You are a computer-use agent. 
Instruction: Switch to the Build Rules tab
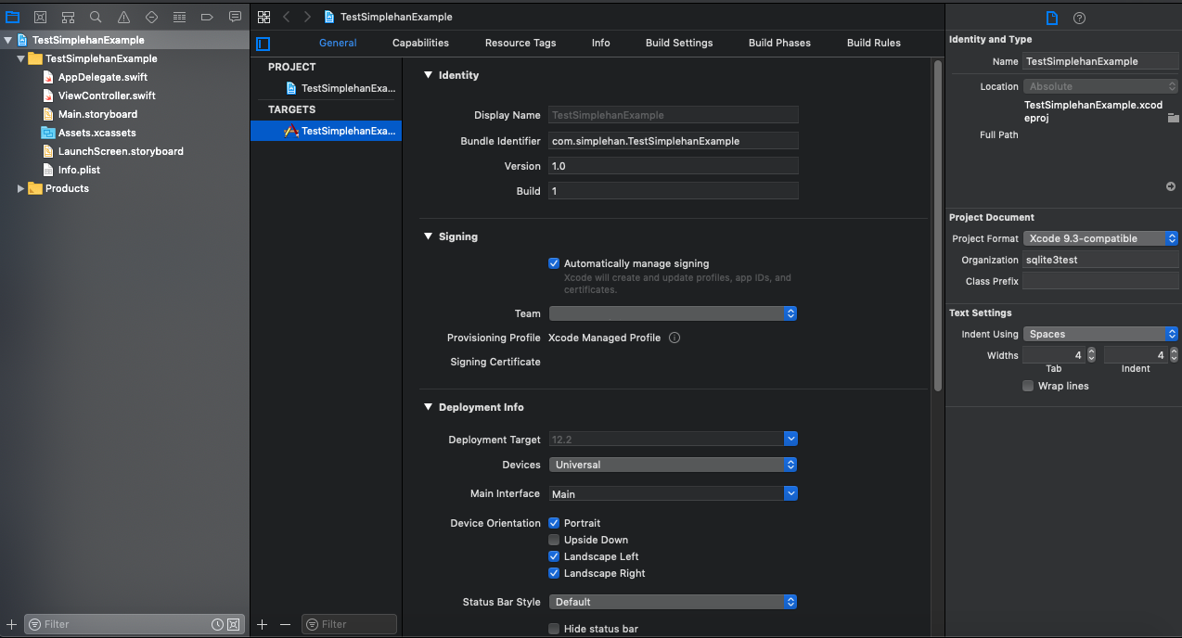(x=874, y=43)
